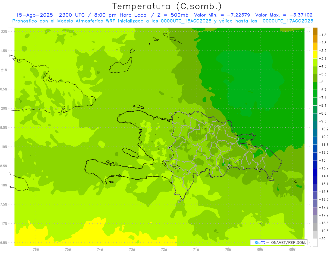Viewport: 328px width, 253px height.
Task: Click the green legend swatch between -6 and -6.7
Action: point(315,86)
